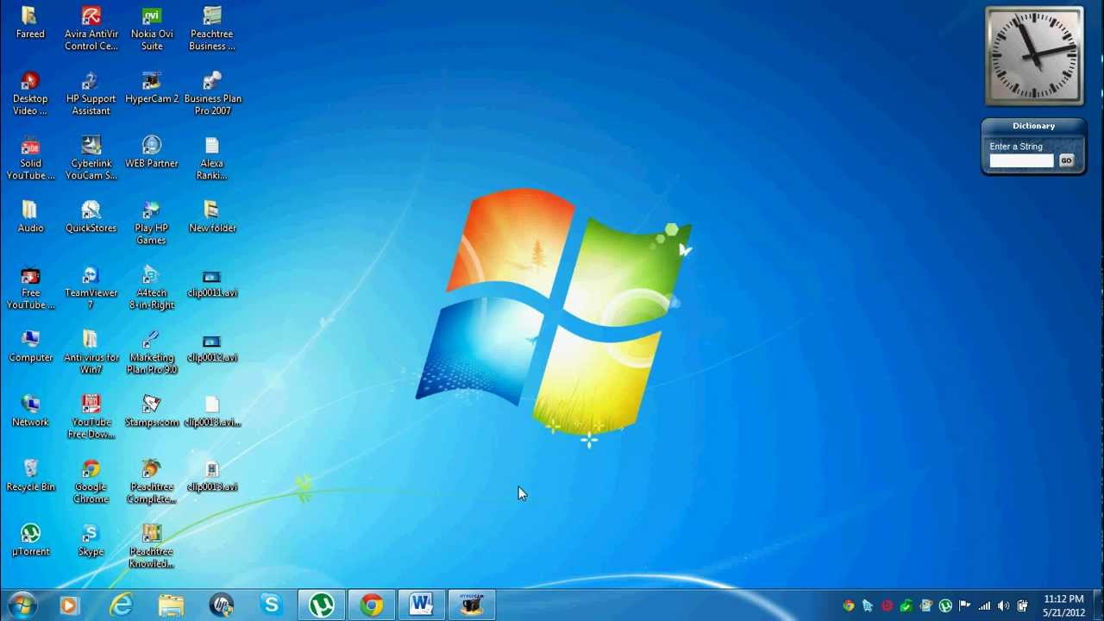Launch TeamViewer 7 desktop shortcut
Image resolution: width=1104 pixels, height=621 pixels.
coord(91,288)
